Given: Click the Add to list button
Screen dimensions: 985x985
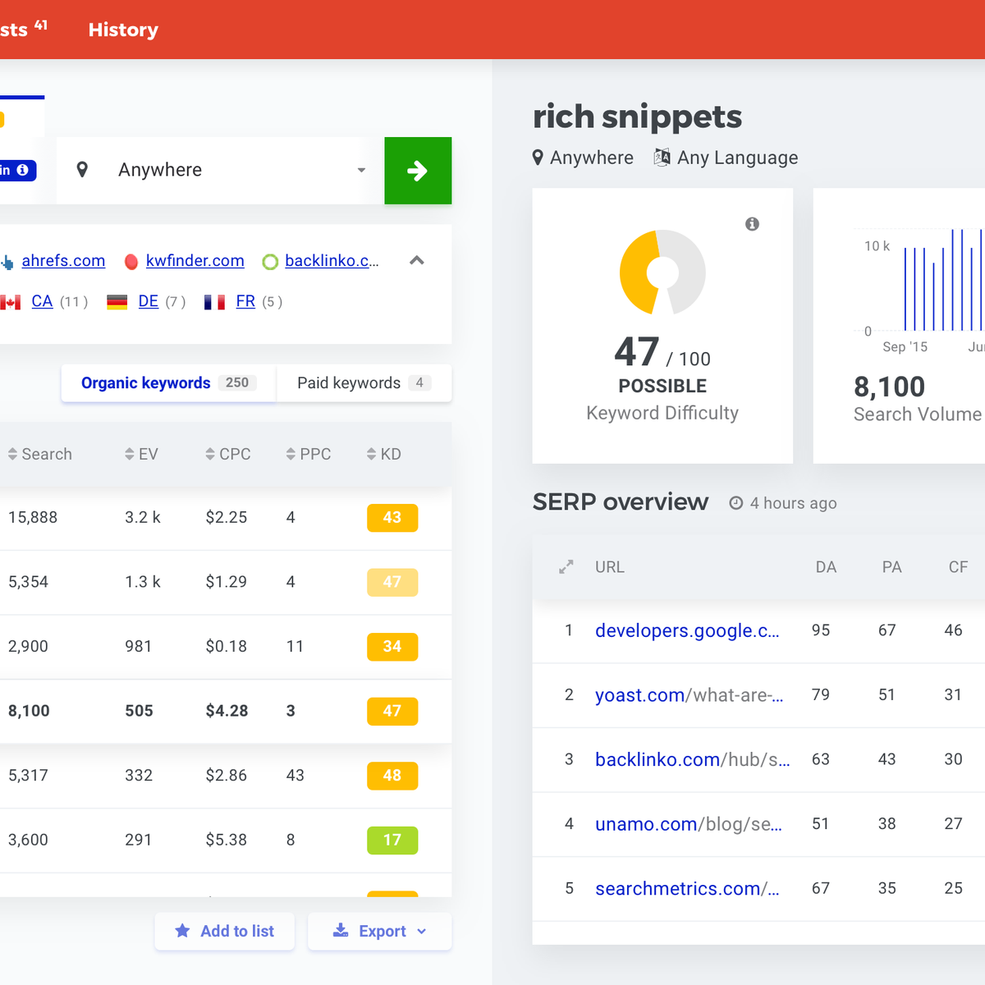Looking at the screenshot, I should pyautogui.click(x=225, y=931).
